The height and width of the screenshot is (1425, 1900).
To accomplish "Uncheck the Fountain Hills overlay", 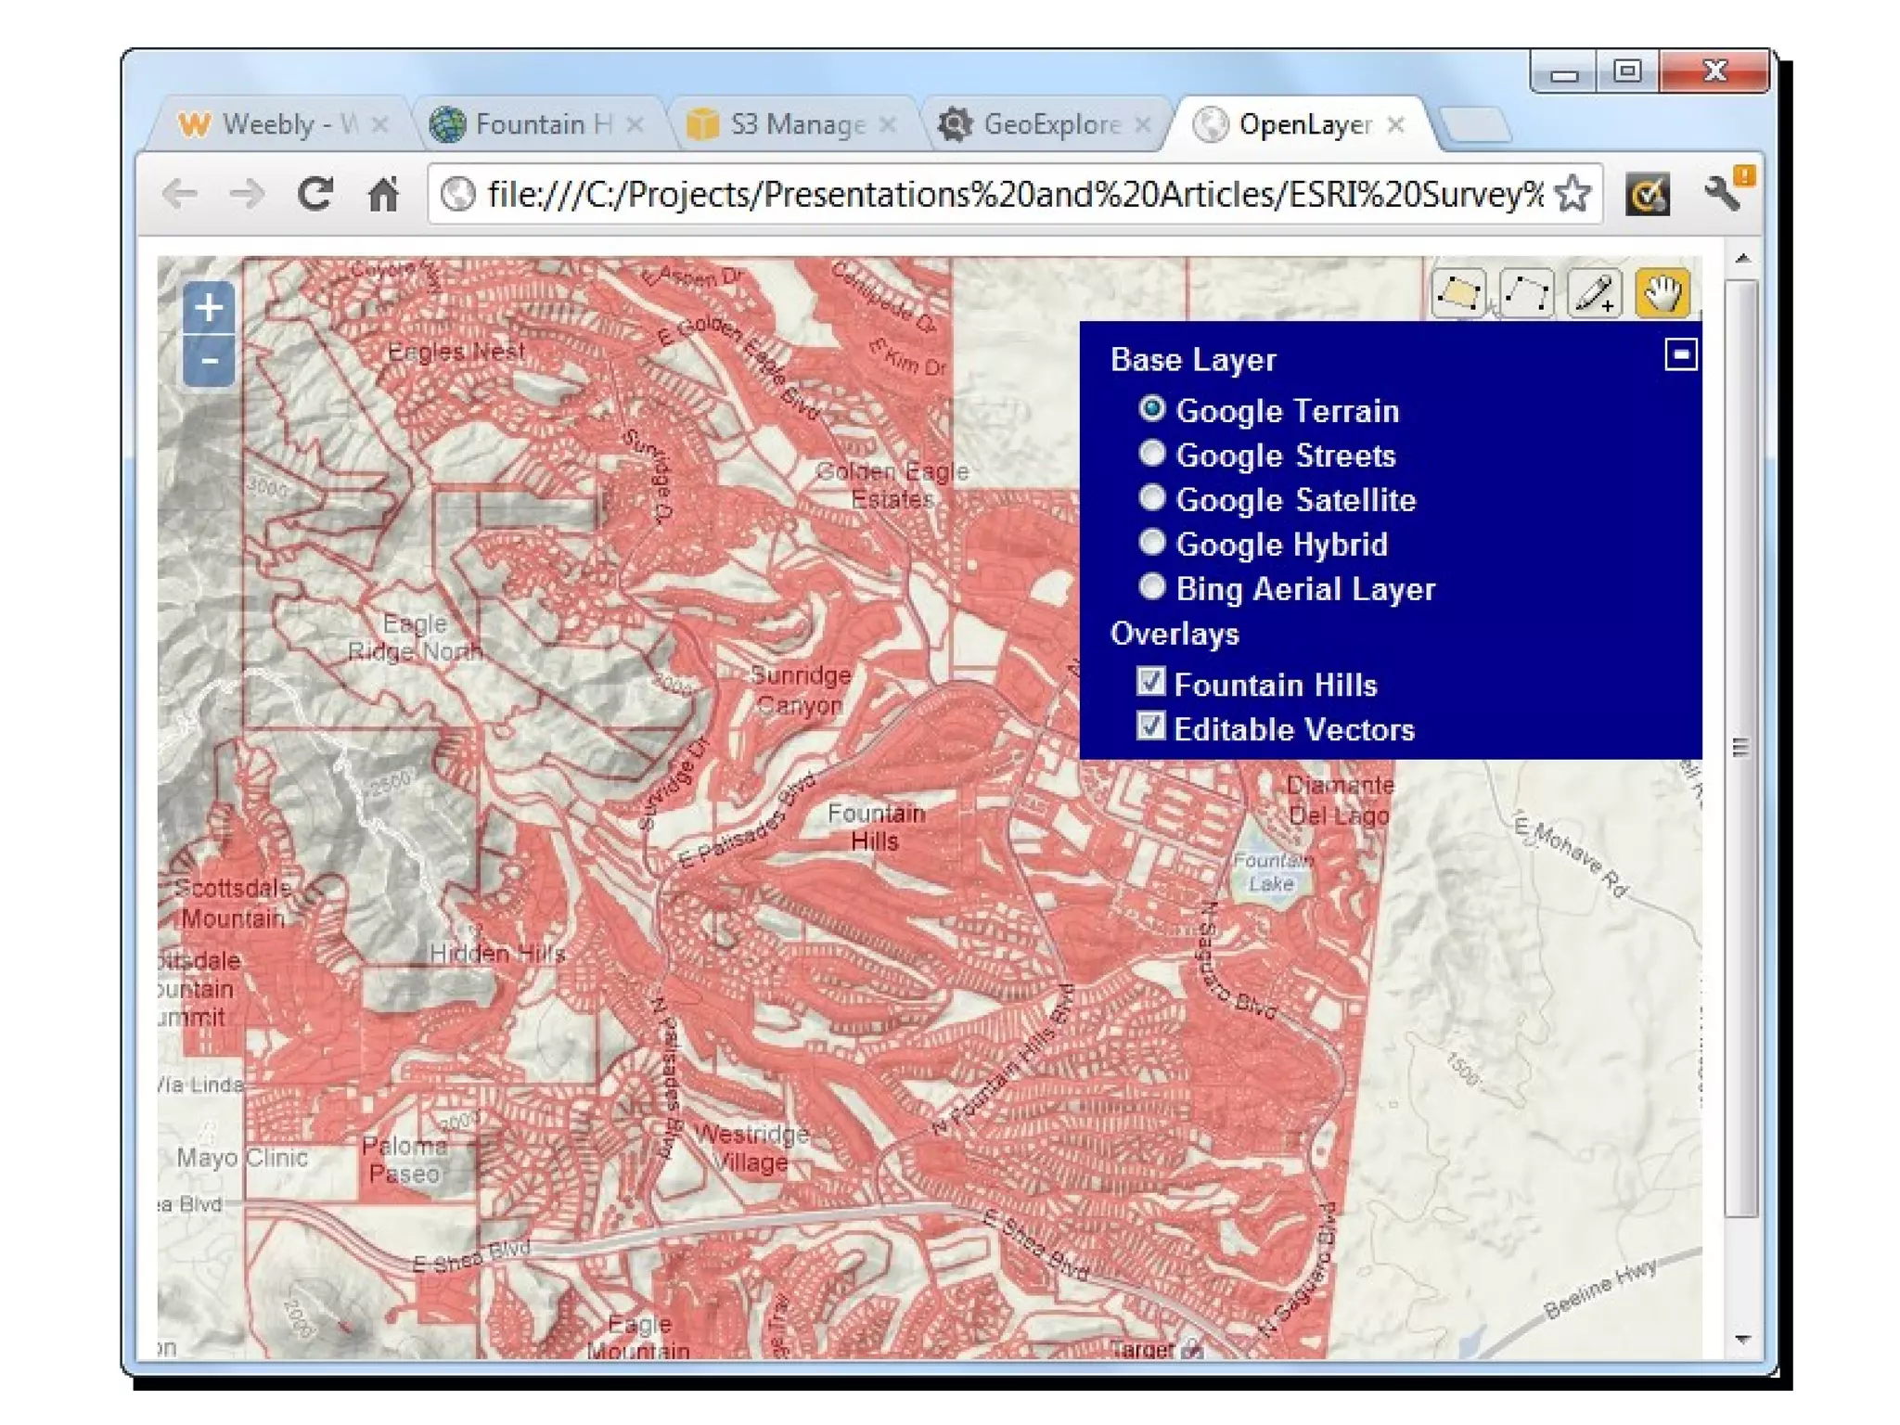I will coord(1151,683).
